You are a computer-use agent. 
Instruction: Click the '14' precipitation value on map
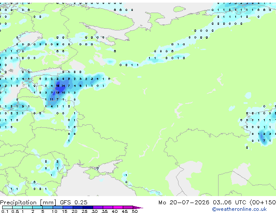[63, 86]
